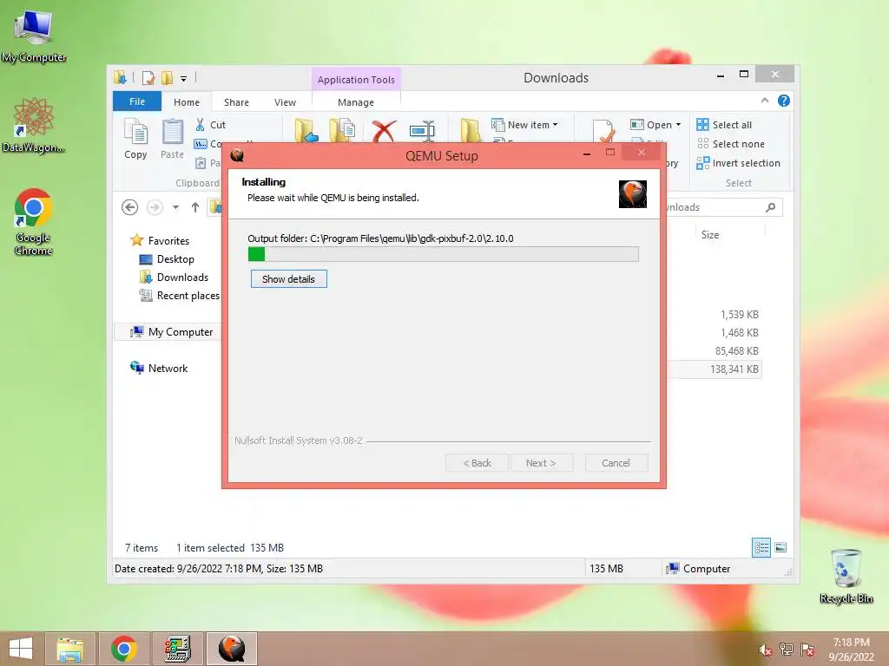Click Select none in ribbon
This screenshot has height=666, width=889.
coord(731,144)
